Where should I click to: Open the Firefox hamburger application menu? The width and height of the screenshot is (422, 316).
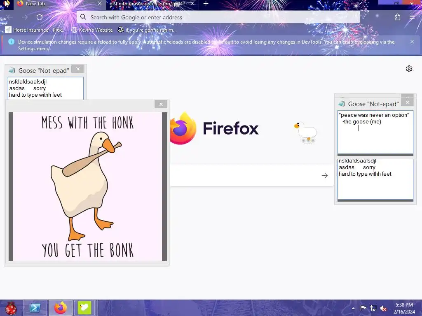coord(412,17)
